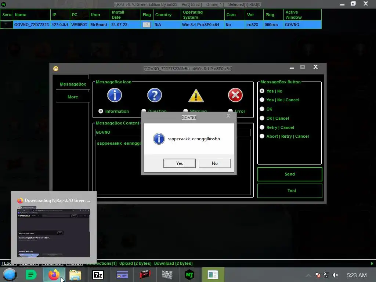376x282 pixels.
Task: Select the Abort | Retry | Cancel option
Action: tap(262, 136)
